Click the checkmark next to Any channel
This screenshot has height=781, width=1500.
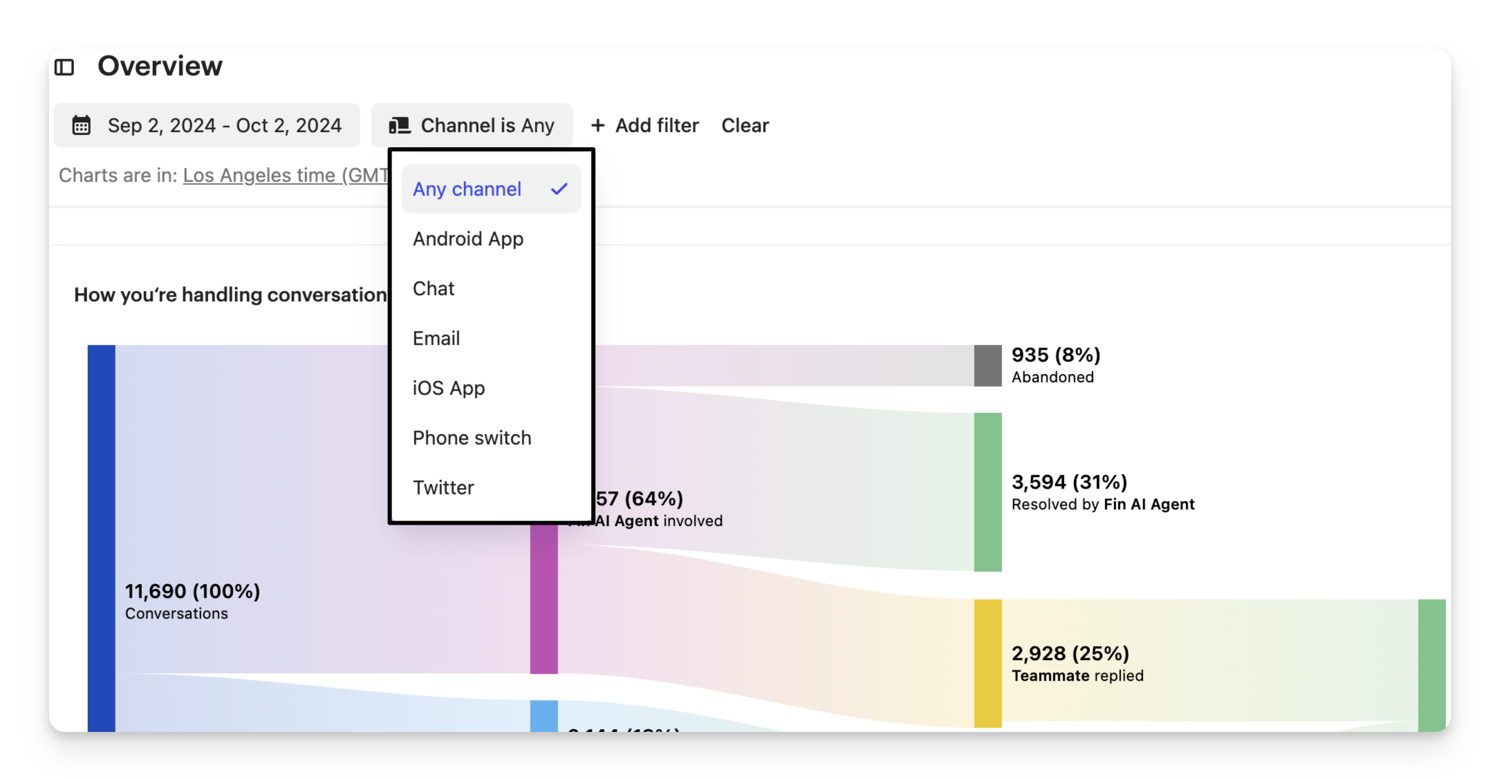(x=559, y=189)
